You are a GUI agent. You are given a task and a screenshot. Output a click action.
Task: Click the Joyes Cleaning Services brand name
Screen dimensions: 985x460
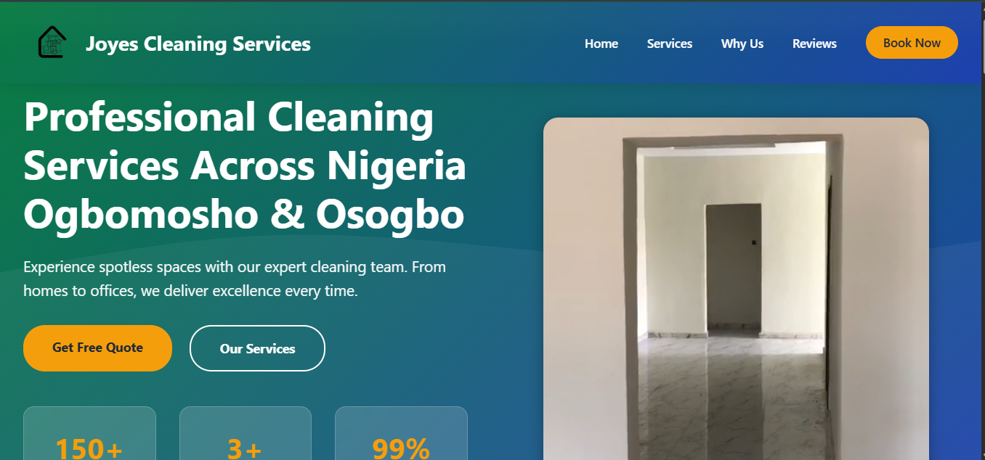[198, 44]
